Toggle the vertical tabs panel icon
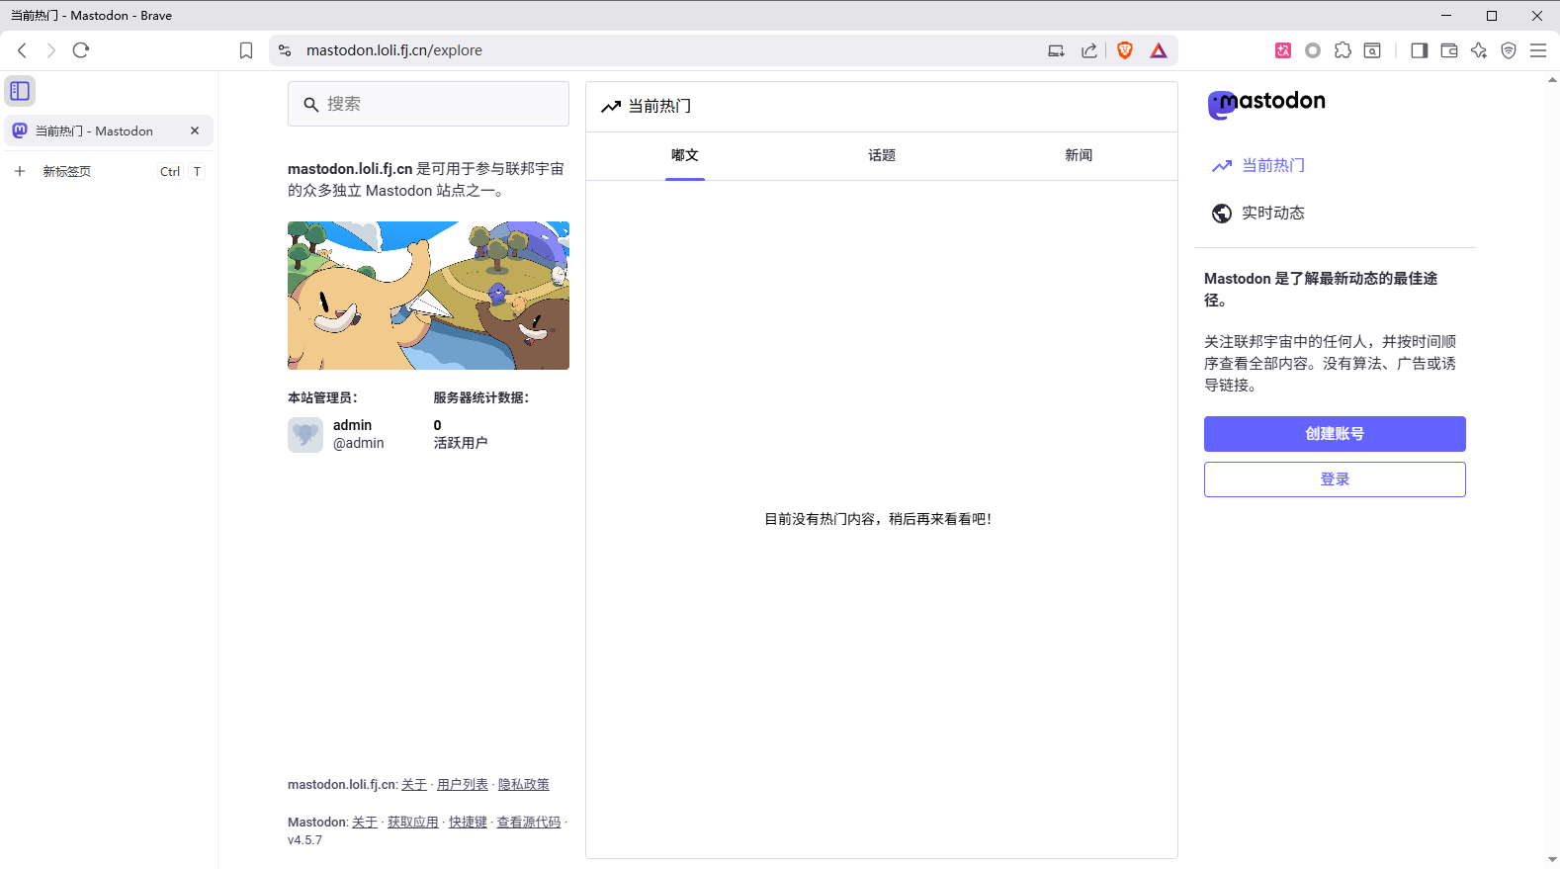The height and width of the screenshot is (869, 1560). click(20, 91)
